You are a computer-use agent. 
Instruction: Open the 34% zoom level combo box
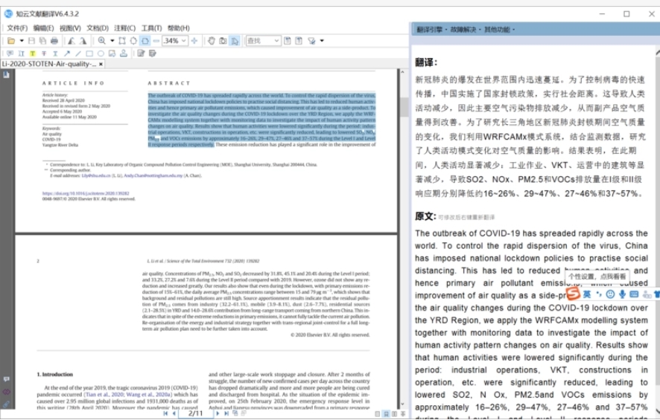[174, 41]
